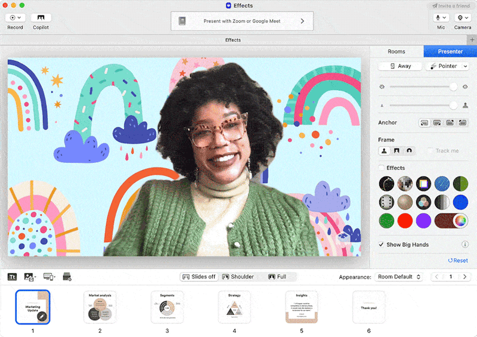Click Invite a friend
477x337 pixels.
click(451, 6)
